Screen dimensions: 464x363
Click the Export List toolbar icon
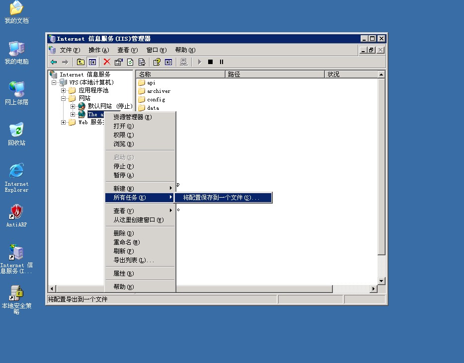tap(142, 62)
